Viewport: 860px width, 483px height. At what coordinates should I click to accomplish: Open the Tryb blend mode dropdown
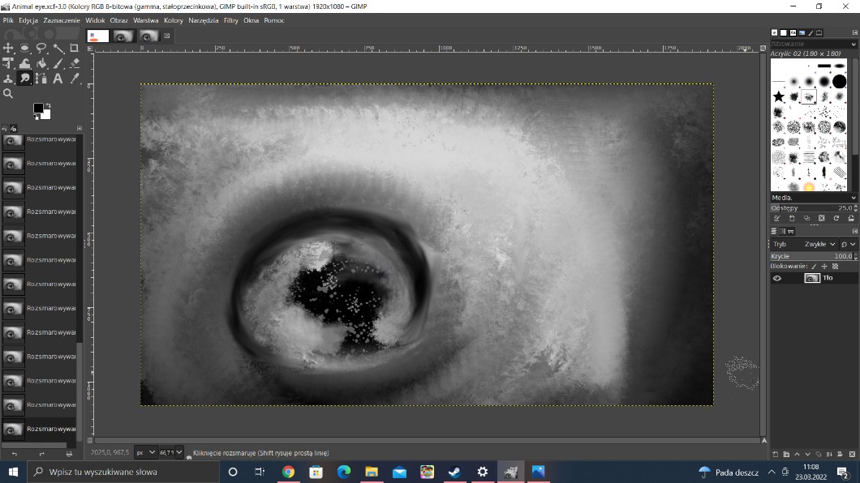818,244
